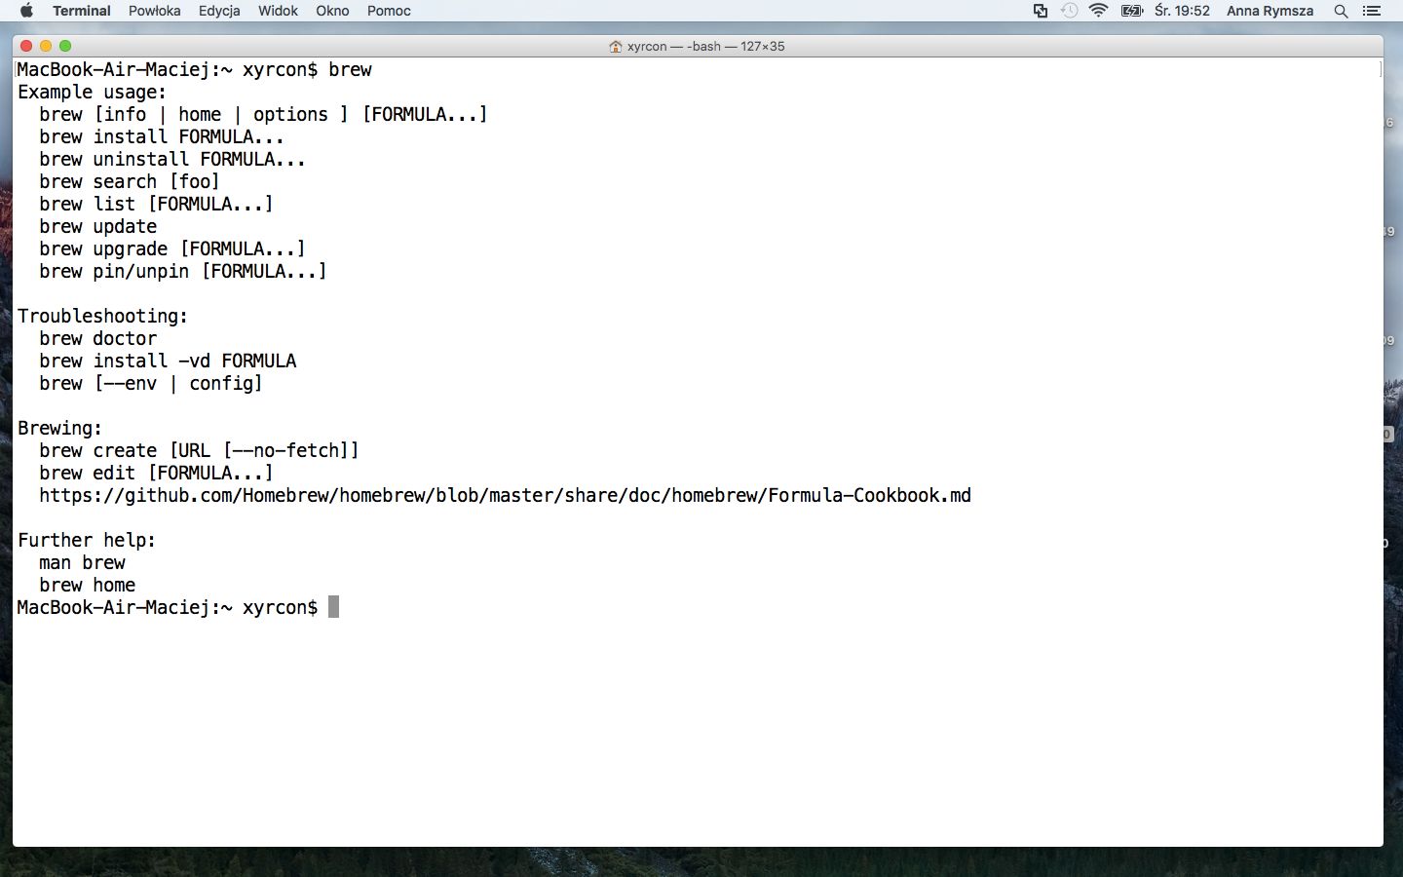Screen dimensions: 1403x877
Task: Click the 'brew create [URL [--no-fetch]]' line
Action: click(x=199, y=450)
